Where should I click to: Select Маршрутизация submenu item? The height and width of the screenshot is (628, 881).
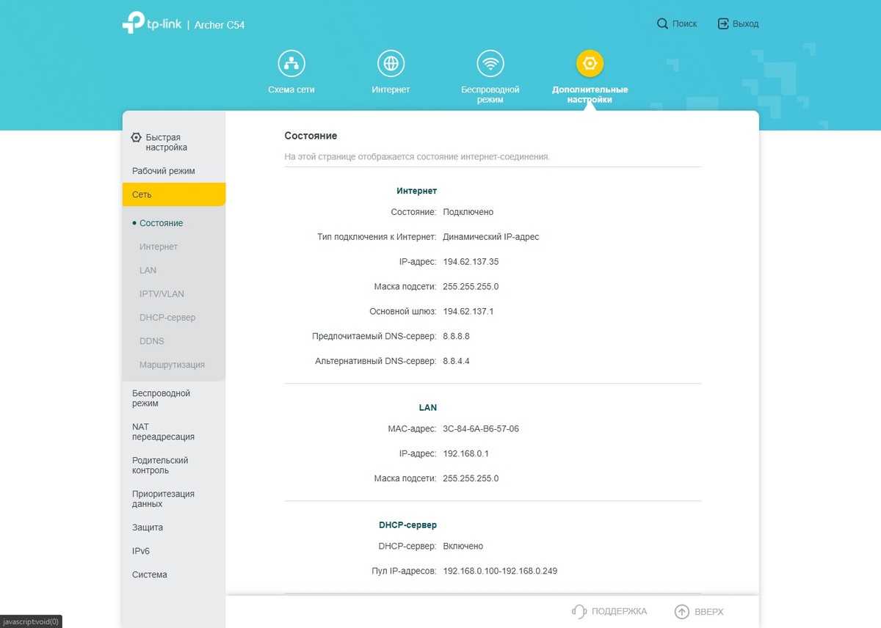(x=172, y=365)
